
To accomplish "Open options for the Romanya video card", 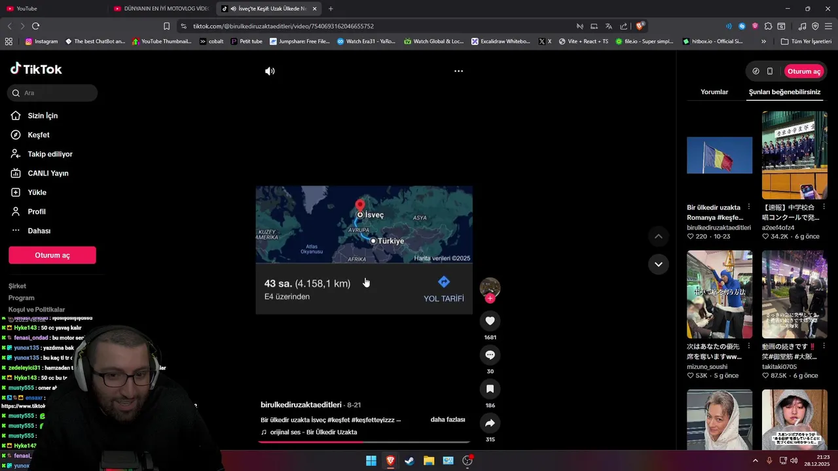I will point(749,207).
